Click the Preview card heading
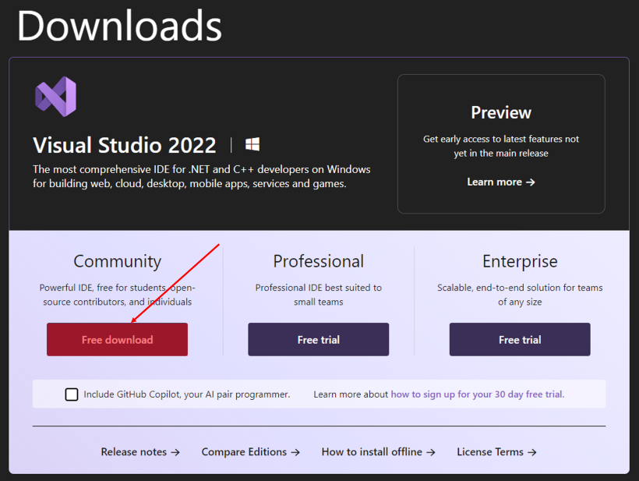The height and width of the screenshot is (481, 639). (x=501, y=112)
